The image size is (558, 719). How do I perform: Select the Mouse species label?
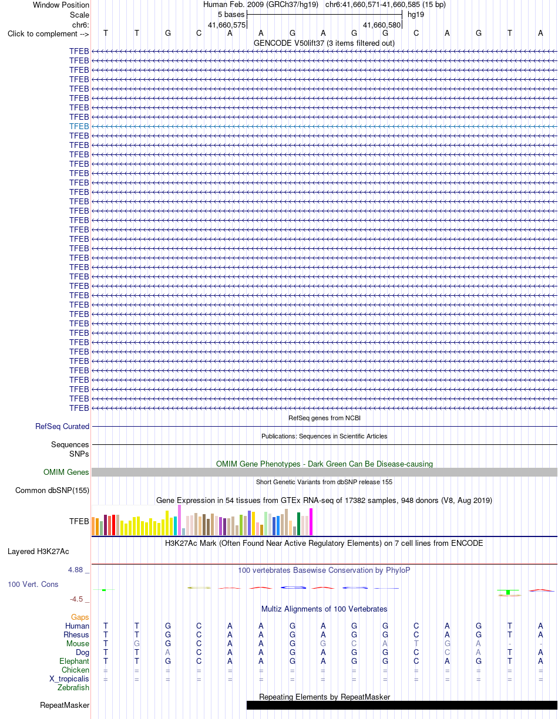[78, 644]
